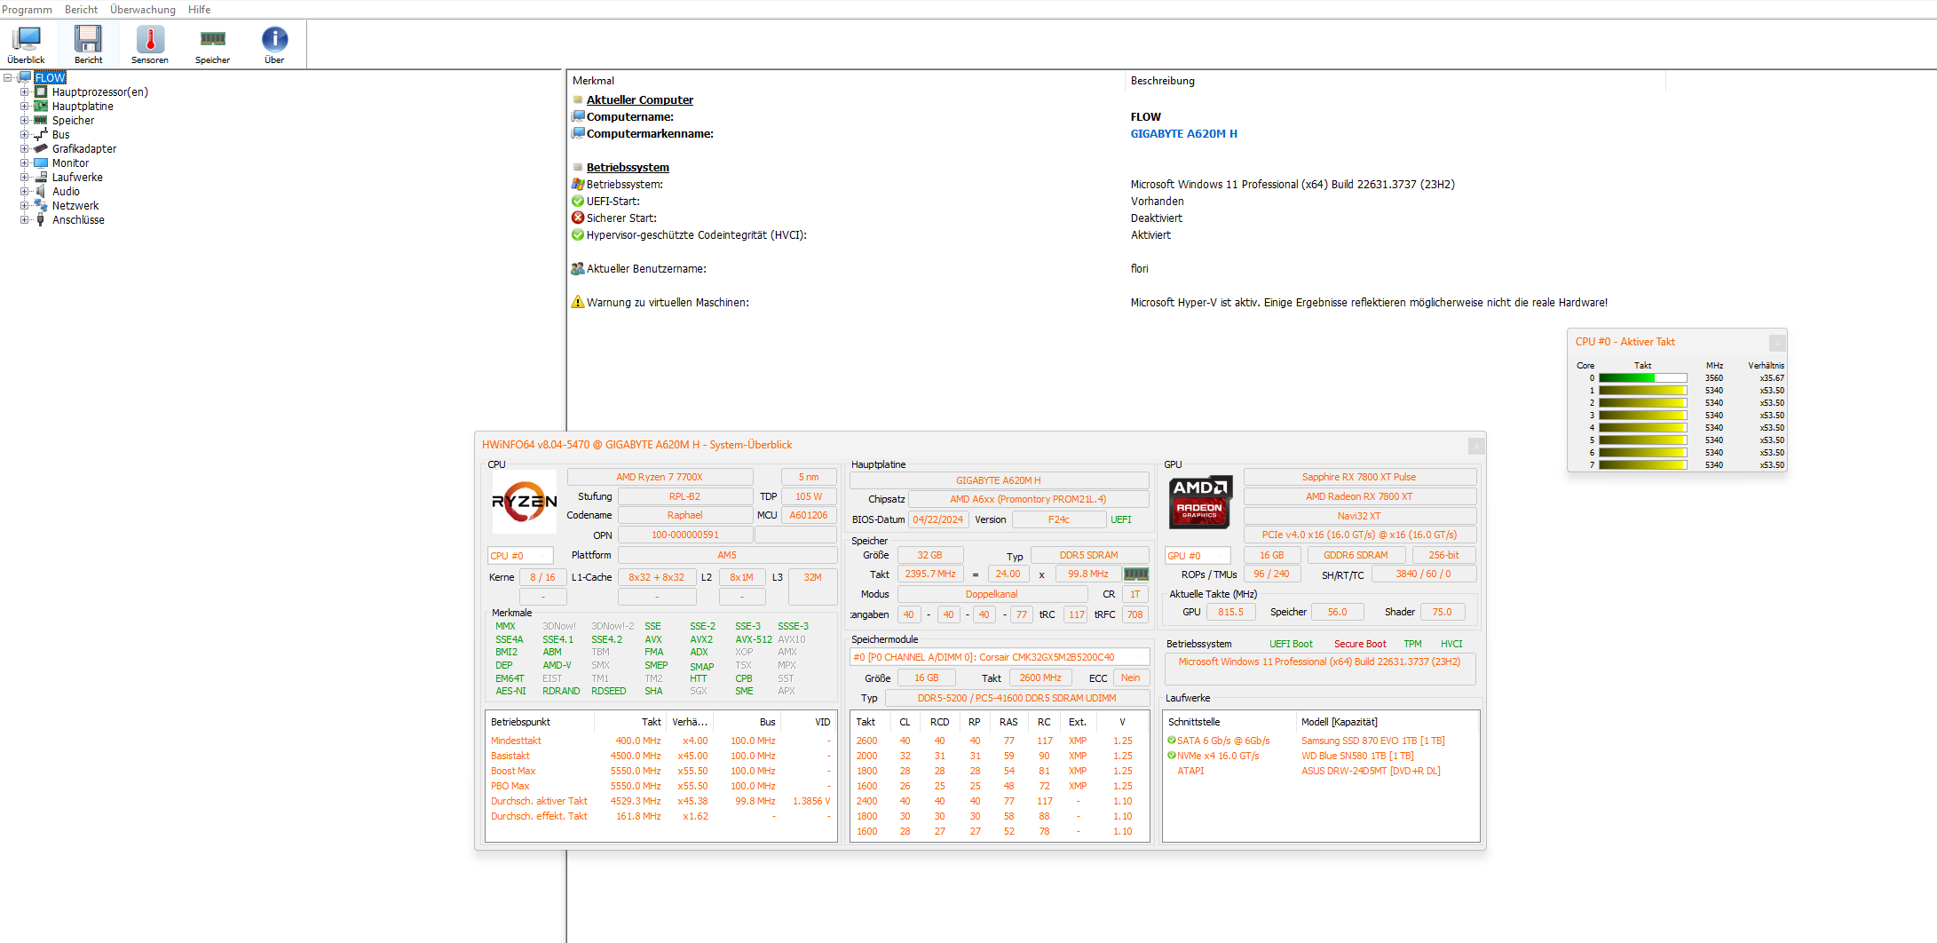
Task: Select the Hauptprozessor(en) icon in tree
Action: 41,92
